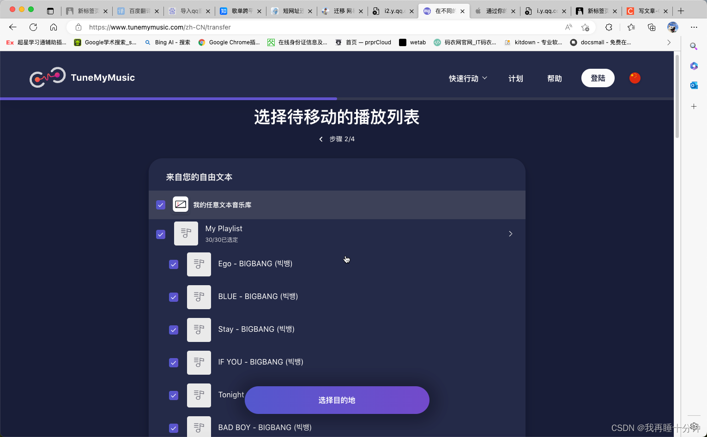The width and height of the screenshot is (707, 437).
Task: Open the Bing AI bookmark
Action: [167, 42]
